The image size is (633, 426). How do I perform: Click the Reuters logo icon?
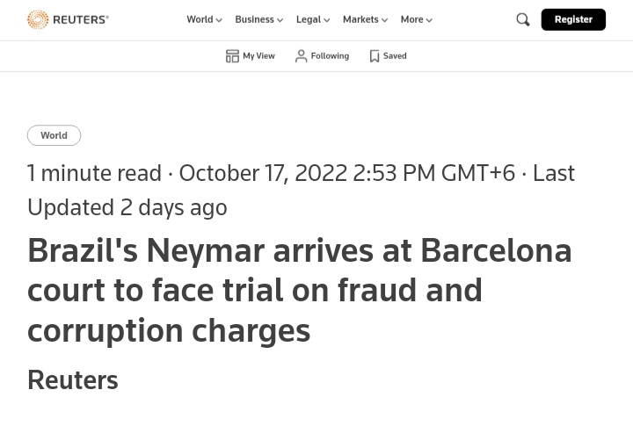38,19
